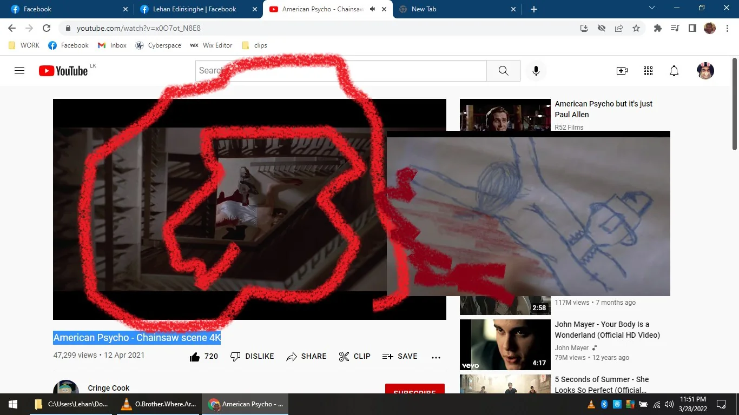The height and width of the screenshot is (415, 739).
Task: Click SHARE under the video
Action: (x=307, y=356)
